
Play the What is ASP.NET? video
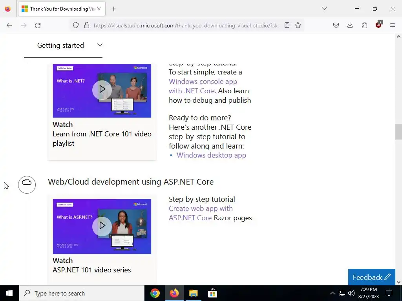click(x=102, y=225)
